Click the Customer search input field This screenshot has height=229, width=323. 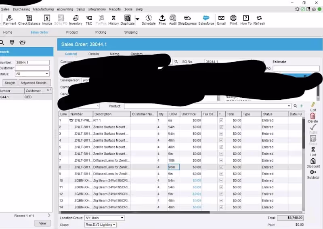click(x=32, y=68)
